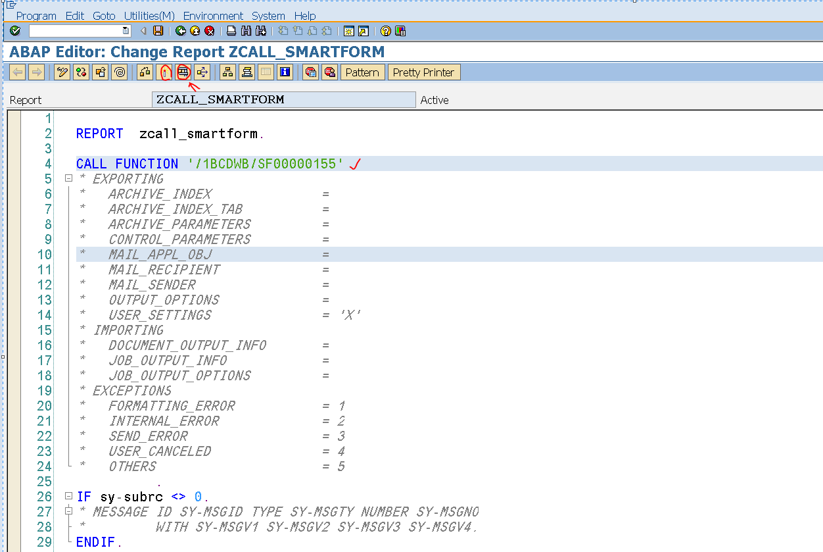Click the Enhance spiral icon

click(120, 72)
